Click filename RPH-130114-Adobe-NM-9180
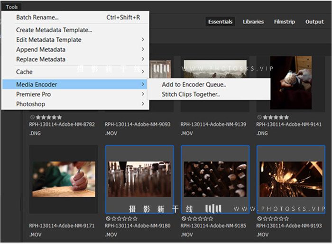This screenshot has height=244, width=332. click(x=138, y=226)
